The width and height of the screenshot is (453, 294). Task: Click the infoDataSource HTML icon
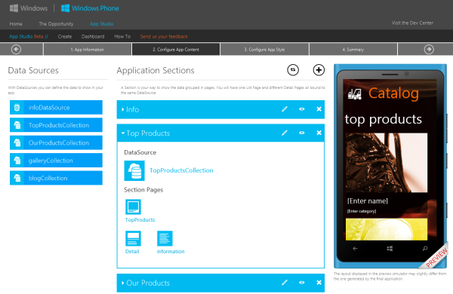(17, 107)
